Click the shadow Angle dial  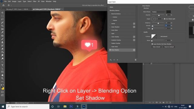coord(153,19)
